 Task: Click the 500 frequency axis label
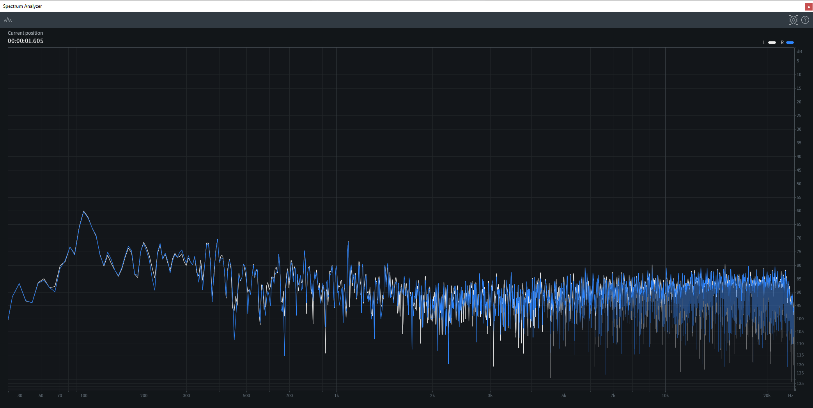[246, 396]
